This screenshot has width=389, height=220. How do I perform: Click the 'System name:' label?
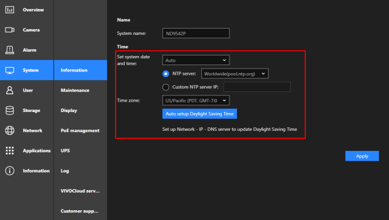132,33
